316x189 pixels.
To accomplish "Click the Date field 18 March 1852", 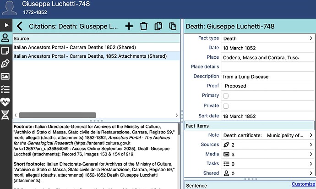I will pos(267,48).
